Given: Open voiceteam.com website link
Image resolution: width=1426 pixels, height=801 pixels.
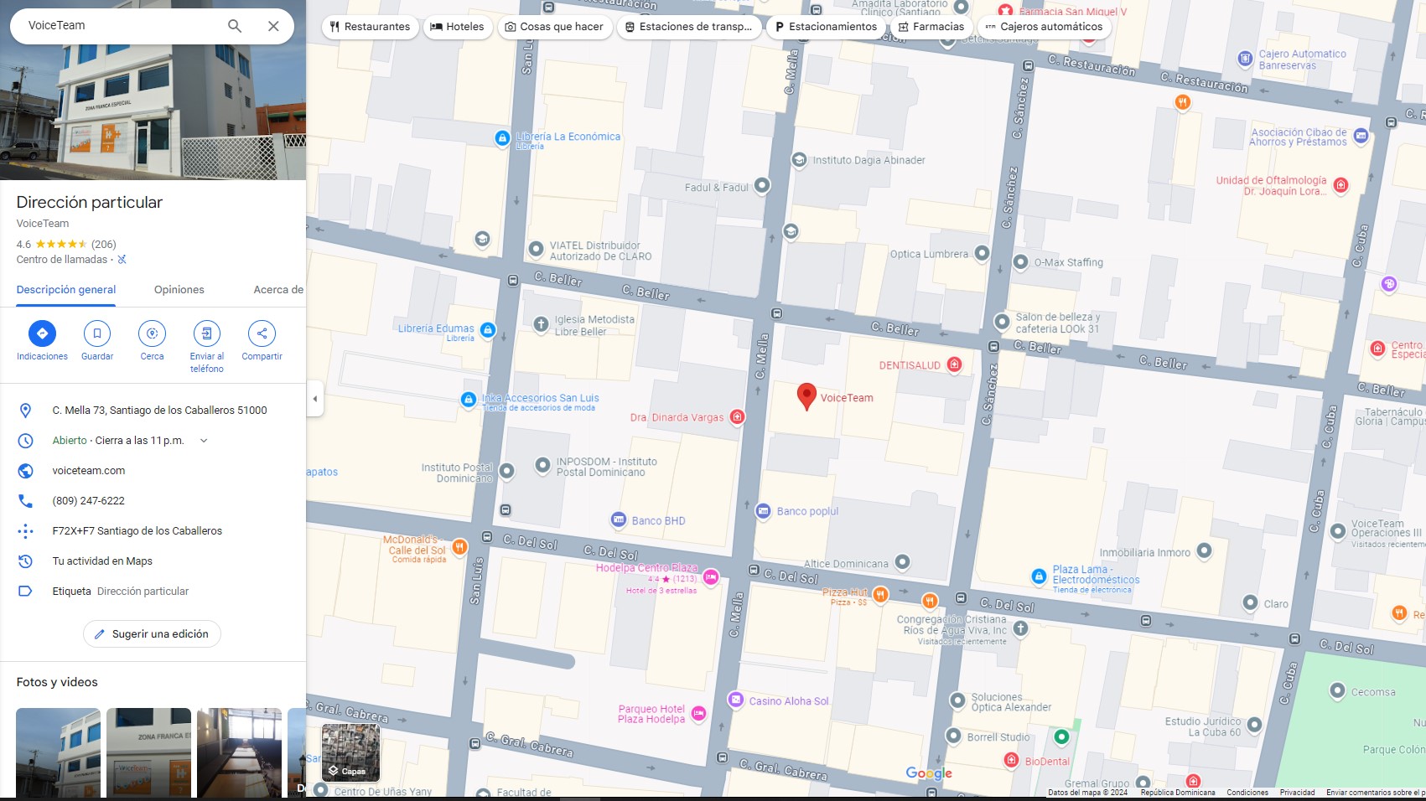Looking at the screenshot, I should point(88,471).
